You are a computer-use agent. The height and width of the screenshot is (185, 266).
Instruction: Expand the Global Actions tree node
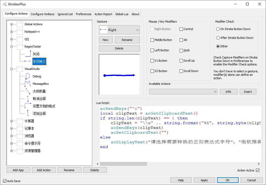pyautogui.click(x=11, y=24)
